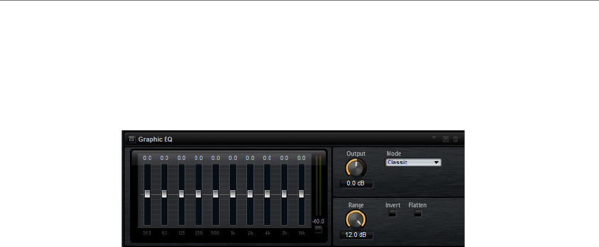Click the 0.0 gain value above 500 band
The height and width of the screenshot is (247, 599).
(216, 158)
